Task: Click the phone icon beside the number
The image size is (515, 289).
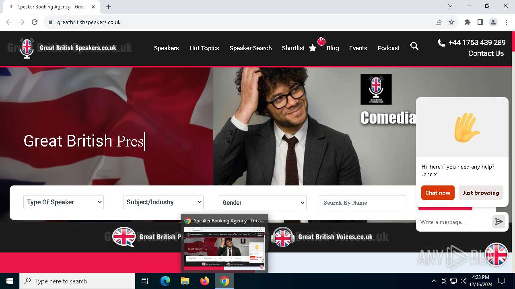Action: pyautogui.click(x=441, y=43)
